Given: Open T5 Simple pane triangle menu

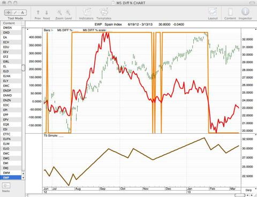Looking at the screenshot, I should [256, 135].
